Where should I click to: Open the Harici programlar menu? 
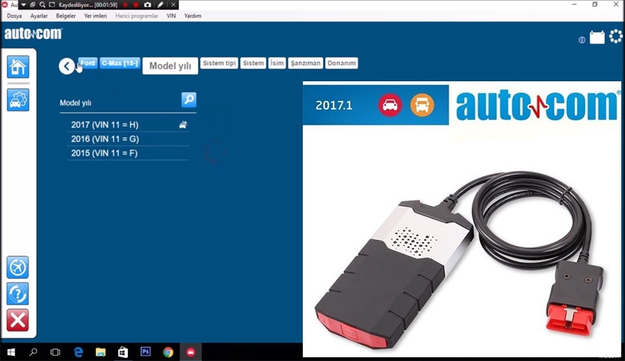pyautogui.click(x=137, y=16)
